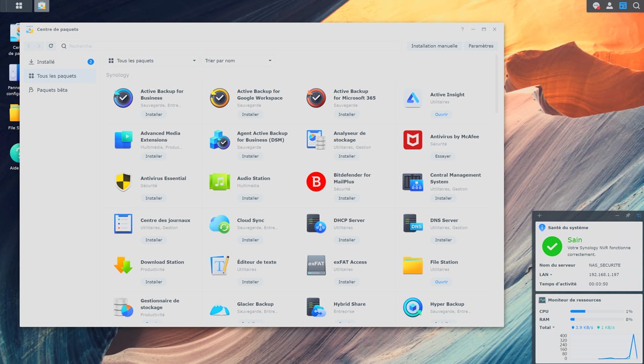Go to Paquets bêta in sidebar

click(x=52, y=90)
